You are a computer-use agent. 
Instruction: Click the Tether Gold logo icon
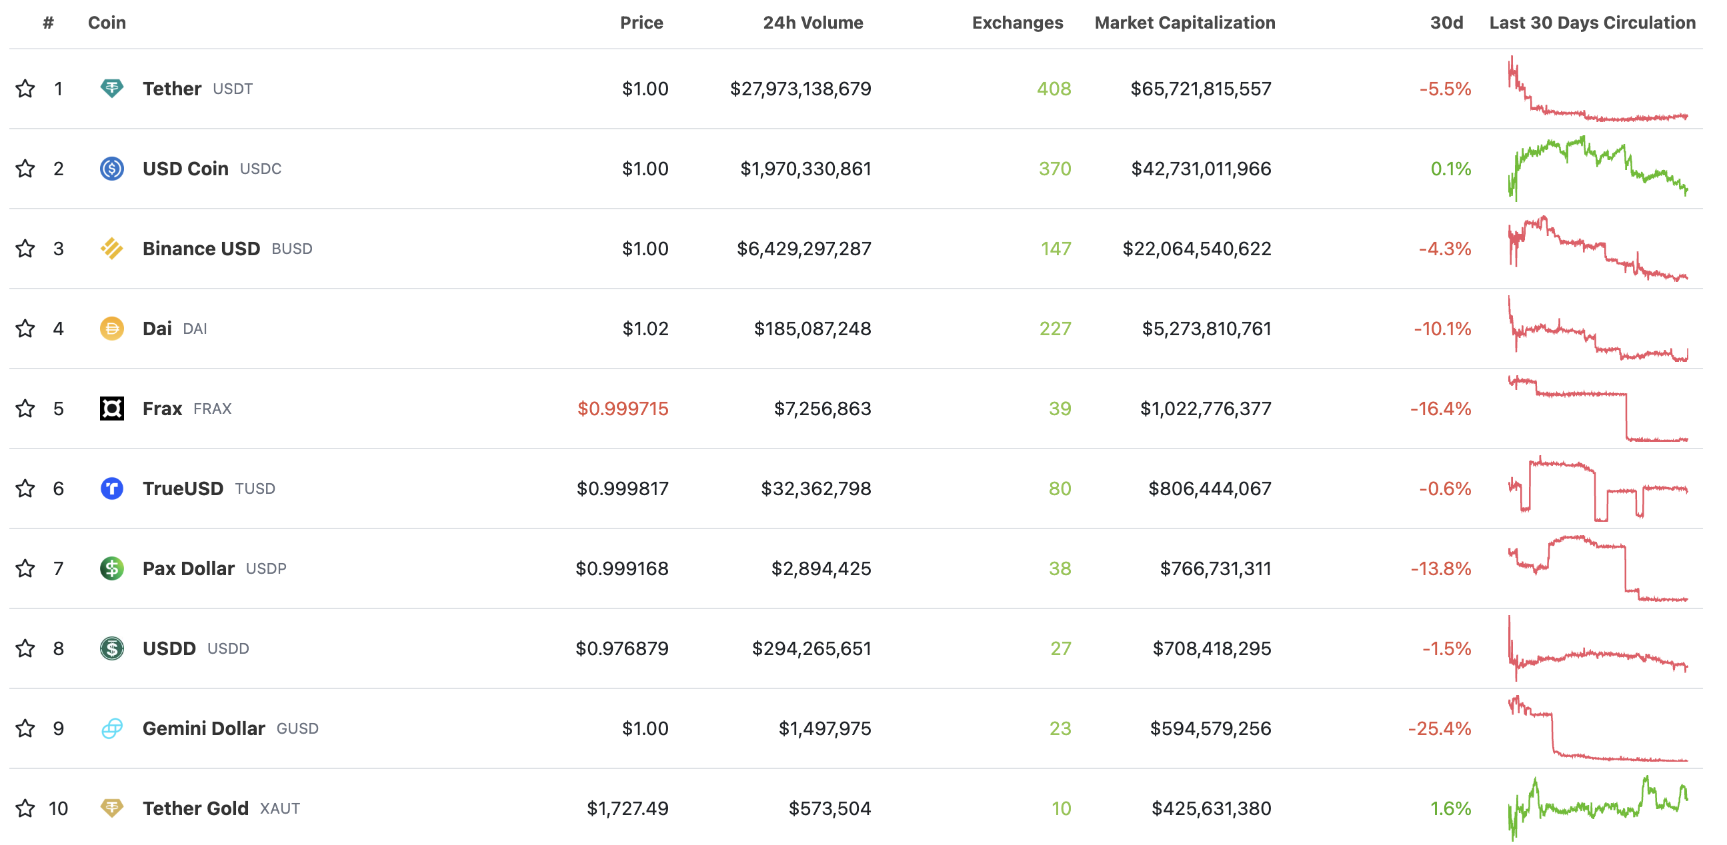(112, 808)
